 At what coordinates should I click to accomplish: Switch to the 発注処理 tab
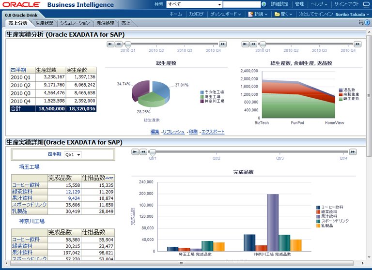pyautogui.click(x=105, y=23)
